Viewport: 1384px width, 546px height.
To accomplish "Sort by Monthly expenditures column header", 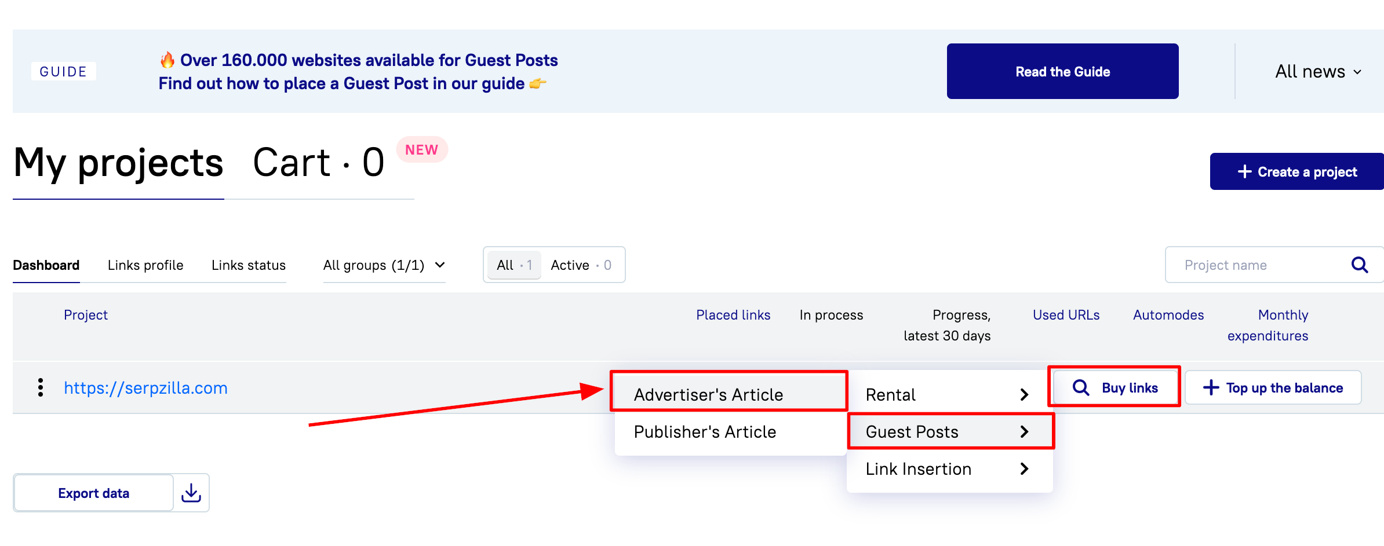I will click(x=1268, y=325).
